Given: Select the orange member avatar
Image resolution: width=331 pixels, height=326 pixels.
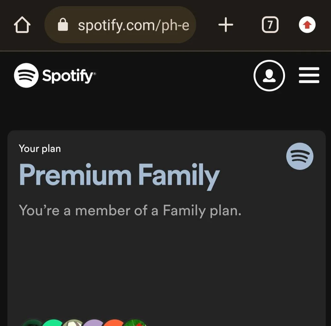Looking at the screenshot, I should [114, 323].
